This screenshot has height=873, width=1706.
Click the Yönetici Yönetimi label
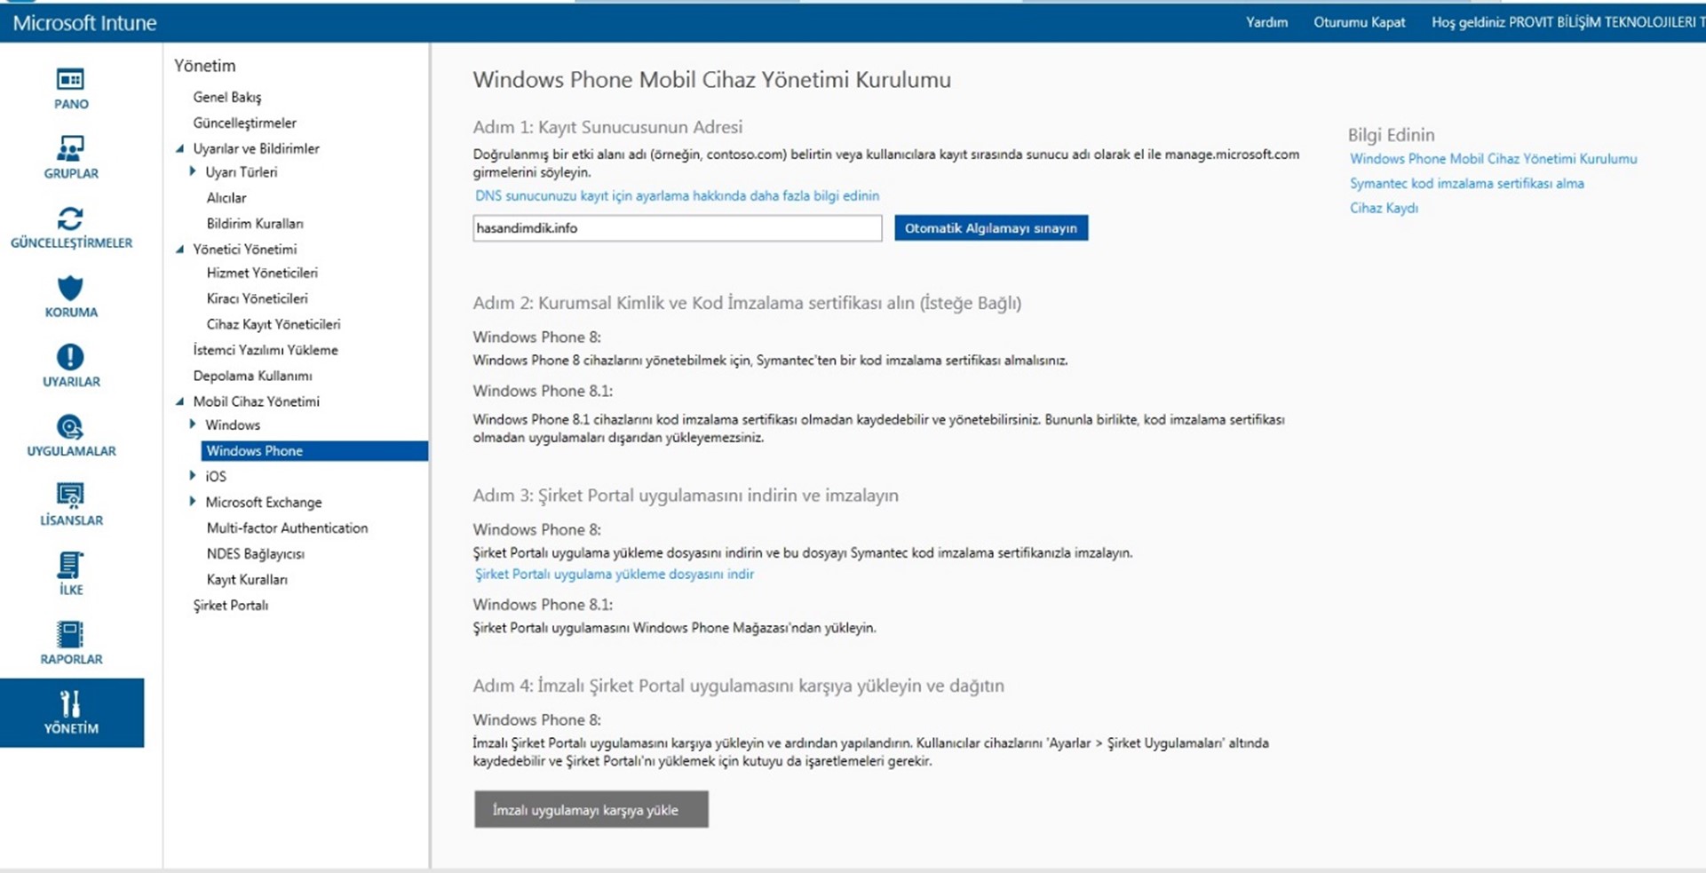tap(245, 250)
